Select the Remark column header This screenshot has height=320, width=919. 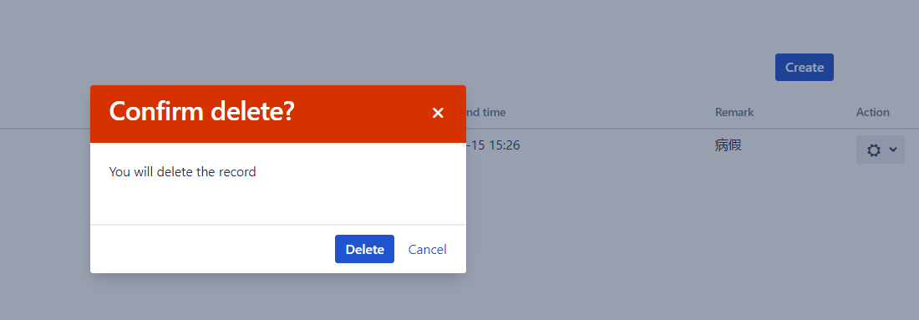point(734,112)
